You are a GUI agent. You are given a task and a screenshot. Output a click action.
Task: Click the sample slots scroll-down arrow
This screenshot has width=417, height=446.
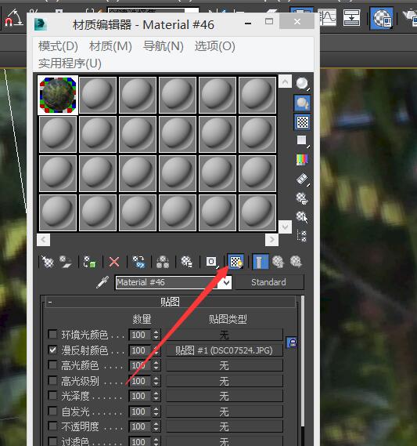[285, 227]
